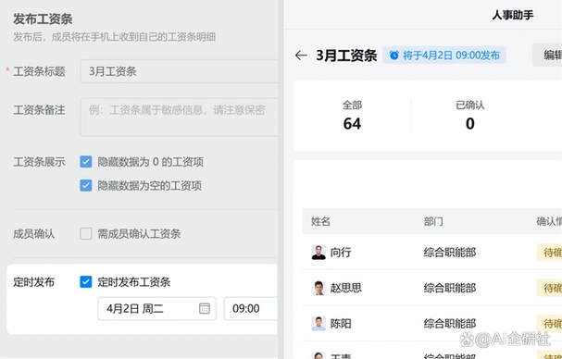Uncheck 隐藏数据为 0 的工资项
The image size is (562, 359).
click(86, 162)
